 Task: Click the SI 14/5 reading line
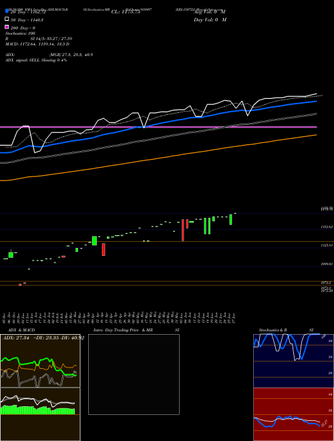pos(51,39)
